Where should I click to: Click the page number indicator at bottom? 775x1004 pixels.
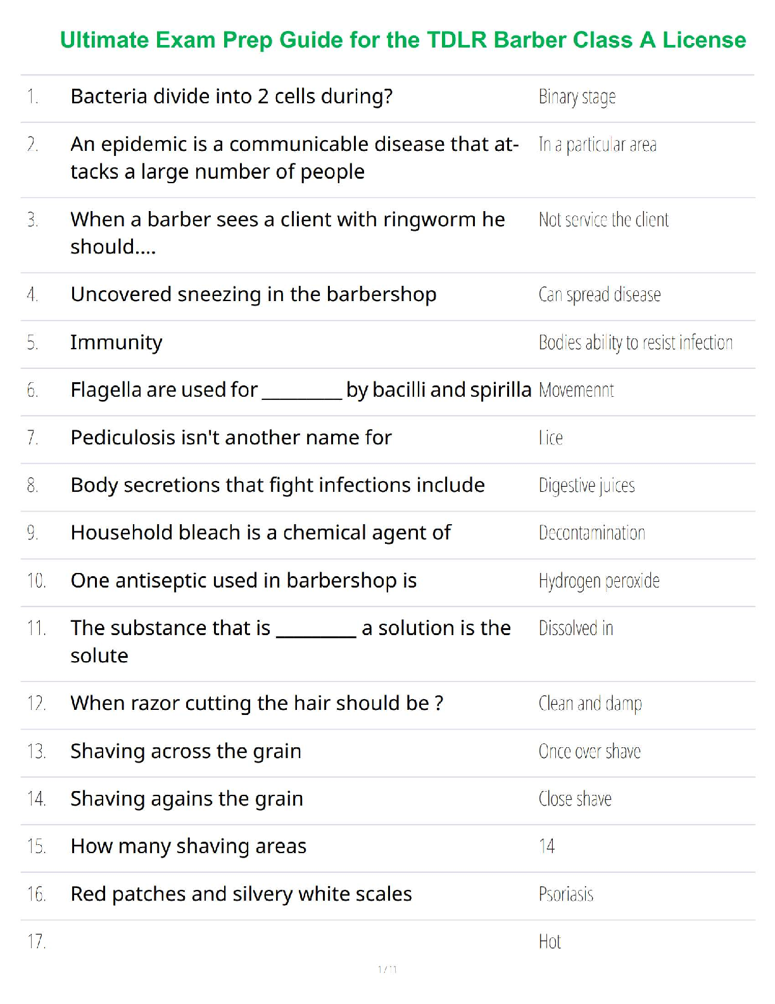387,969
